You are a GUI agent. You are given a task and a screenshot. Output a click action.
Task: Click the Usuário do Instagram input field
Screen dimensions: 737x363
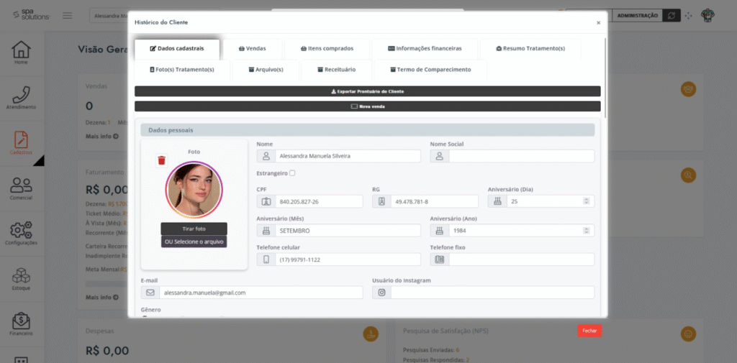coord(492,293)
